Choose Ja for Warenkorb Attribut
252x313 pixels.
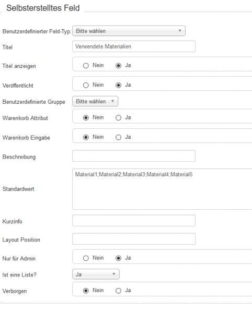click(x=118, y=118)
